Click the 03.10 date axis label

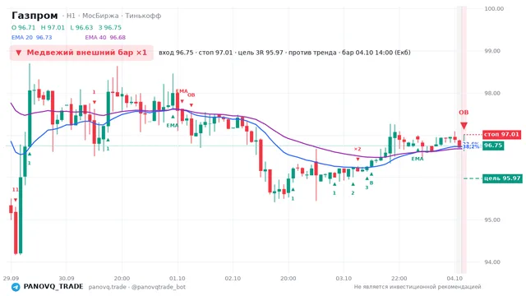[x=344, y=279]
